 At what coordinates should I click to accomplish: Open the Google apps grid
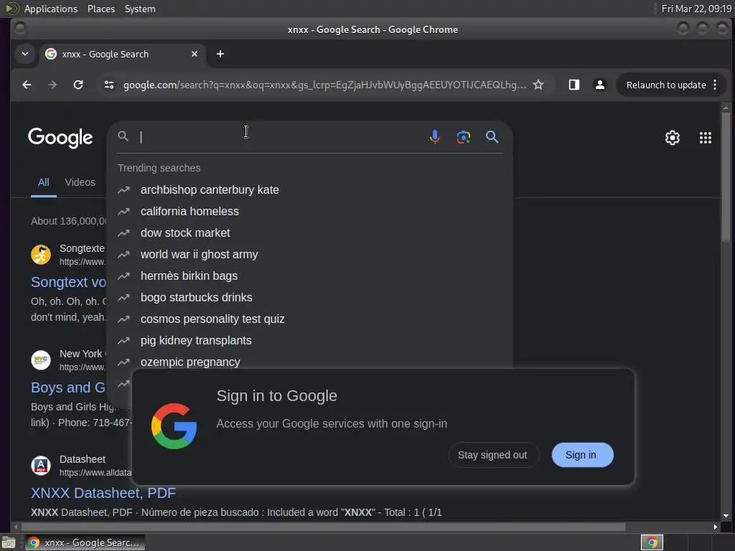click(x=705, y=138)
